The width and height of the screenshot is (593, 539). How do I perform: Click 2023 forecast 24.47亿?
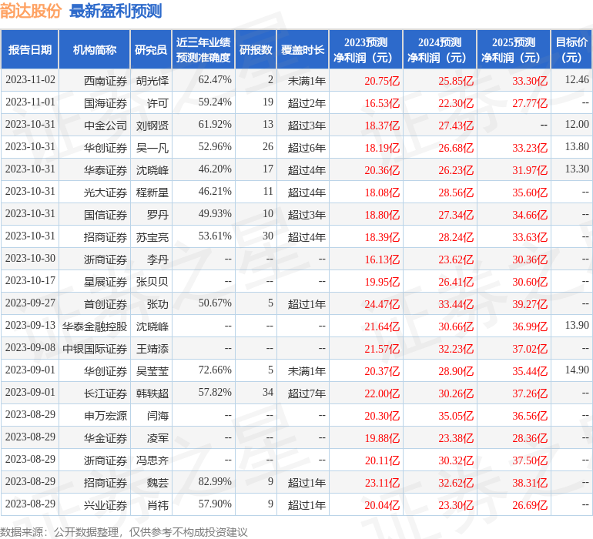pyautogui.click(x=382, y=304)
